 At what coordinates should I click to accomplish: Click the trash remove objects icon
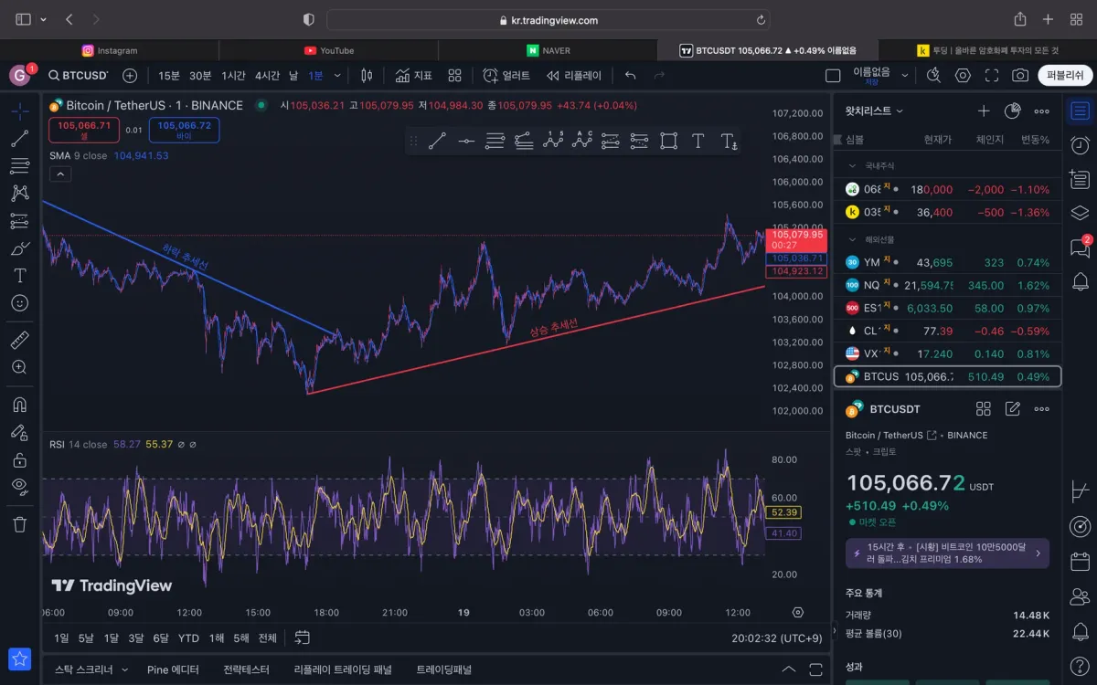[x=19, y=523]
